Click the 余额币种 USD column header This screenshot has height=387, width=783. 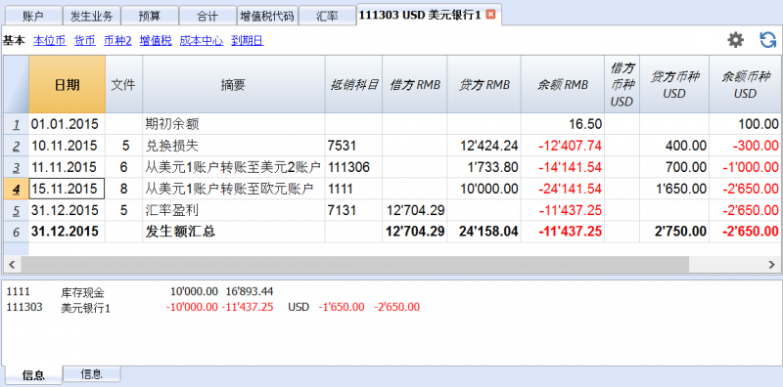click(746, 84)
